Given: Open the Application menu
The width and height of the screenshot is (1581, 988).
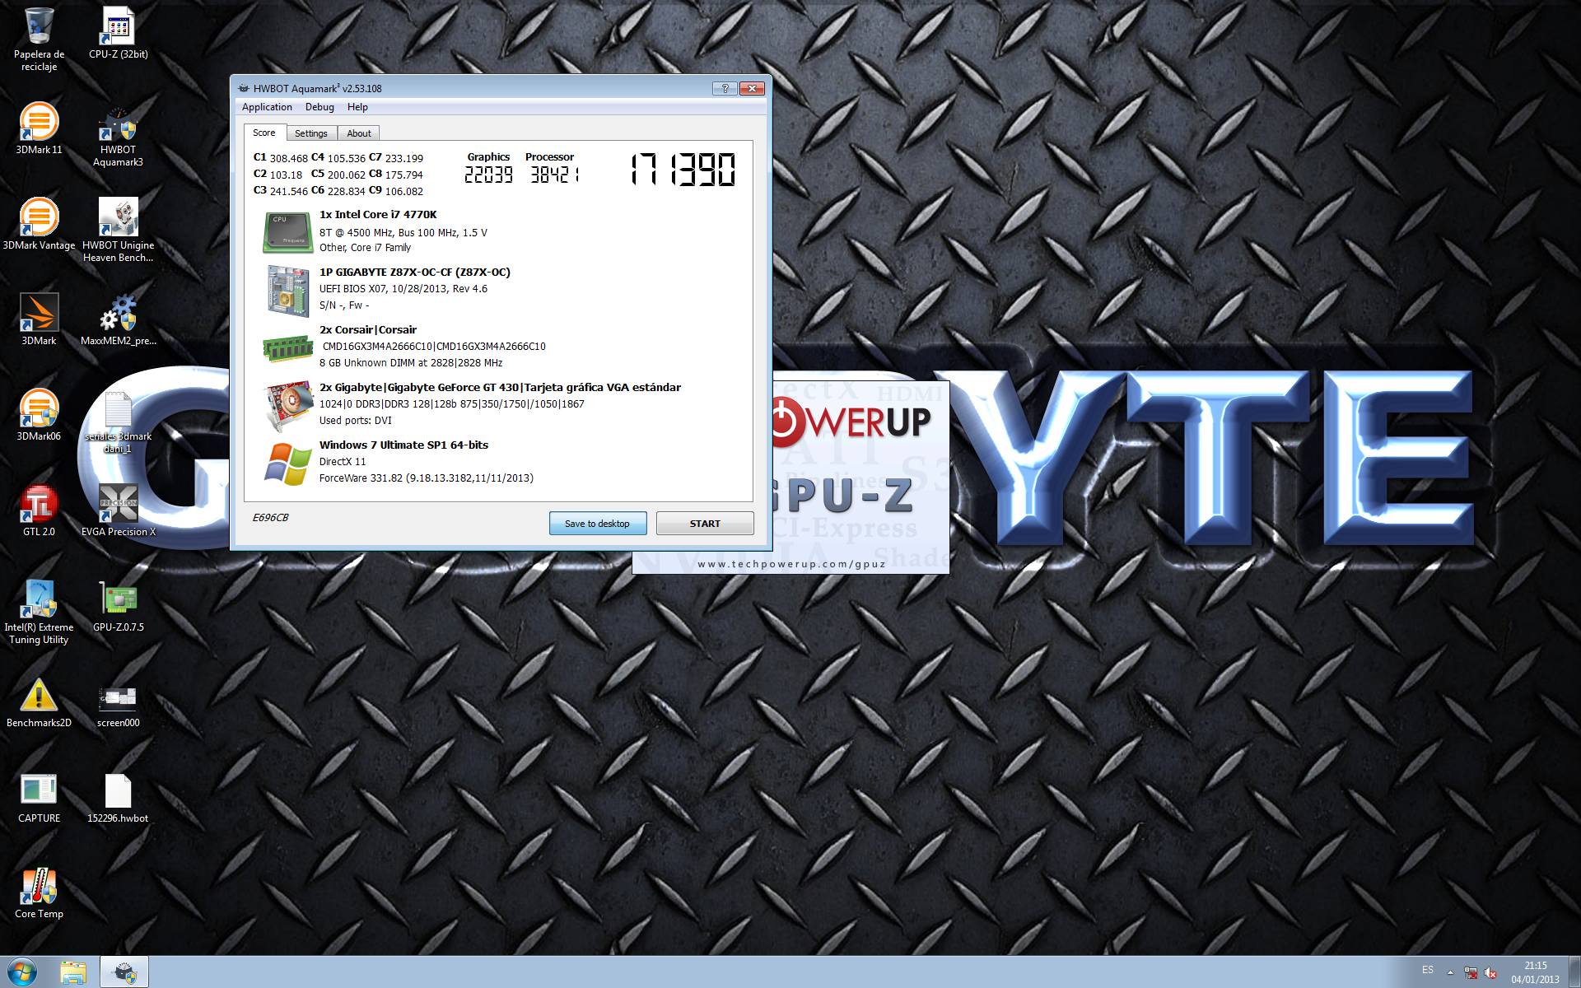Looking at the screenshot, I should (267, 107).
